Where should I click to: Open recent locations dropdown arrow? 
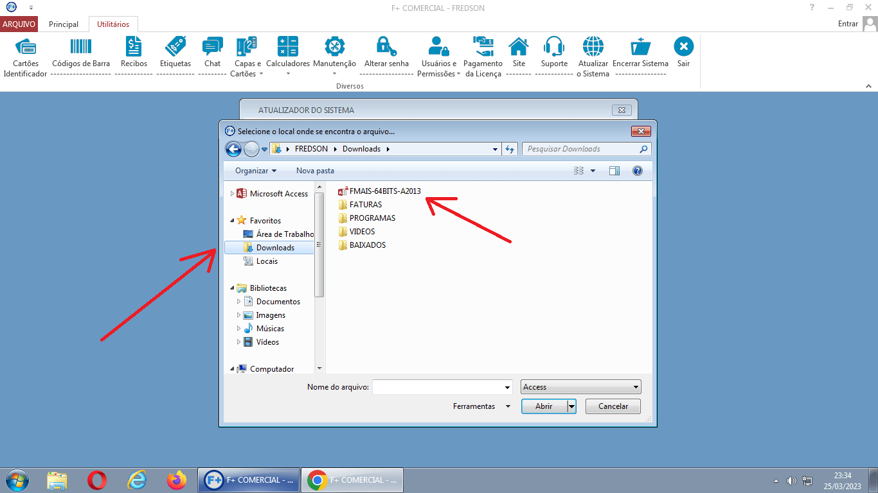pos(264,150)
